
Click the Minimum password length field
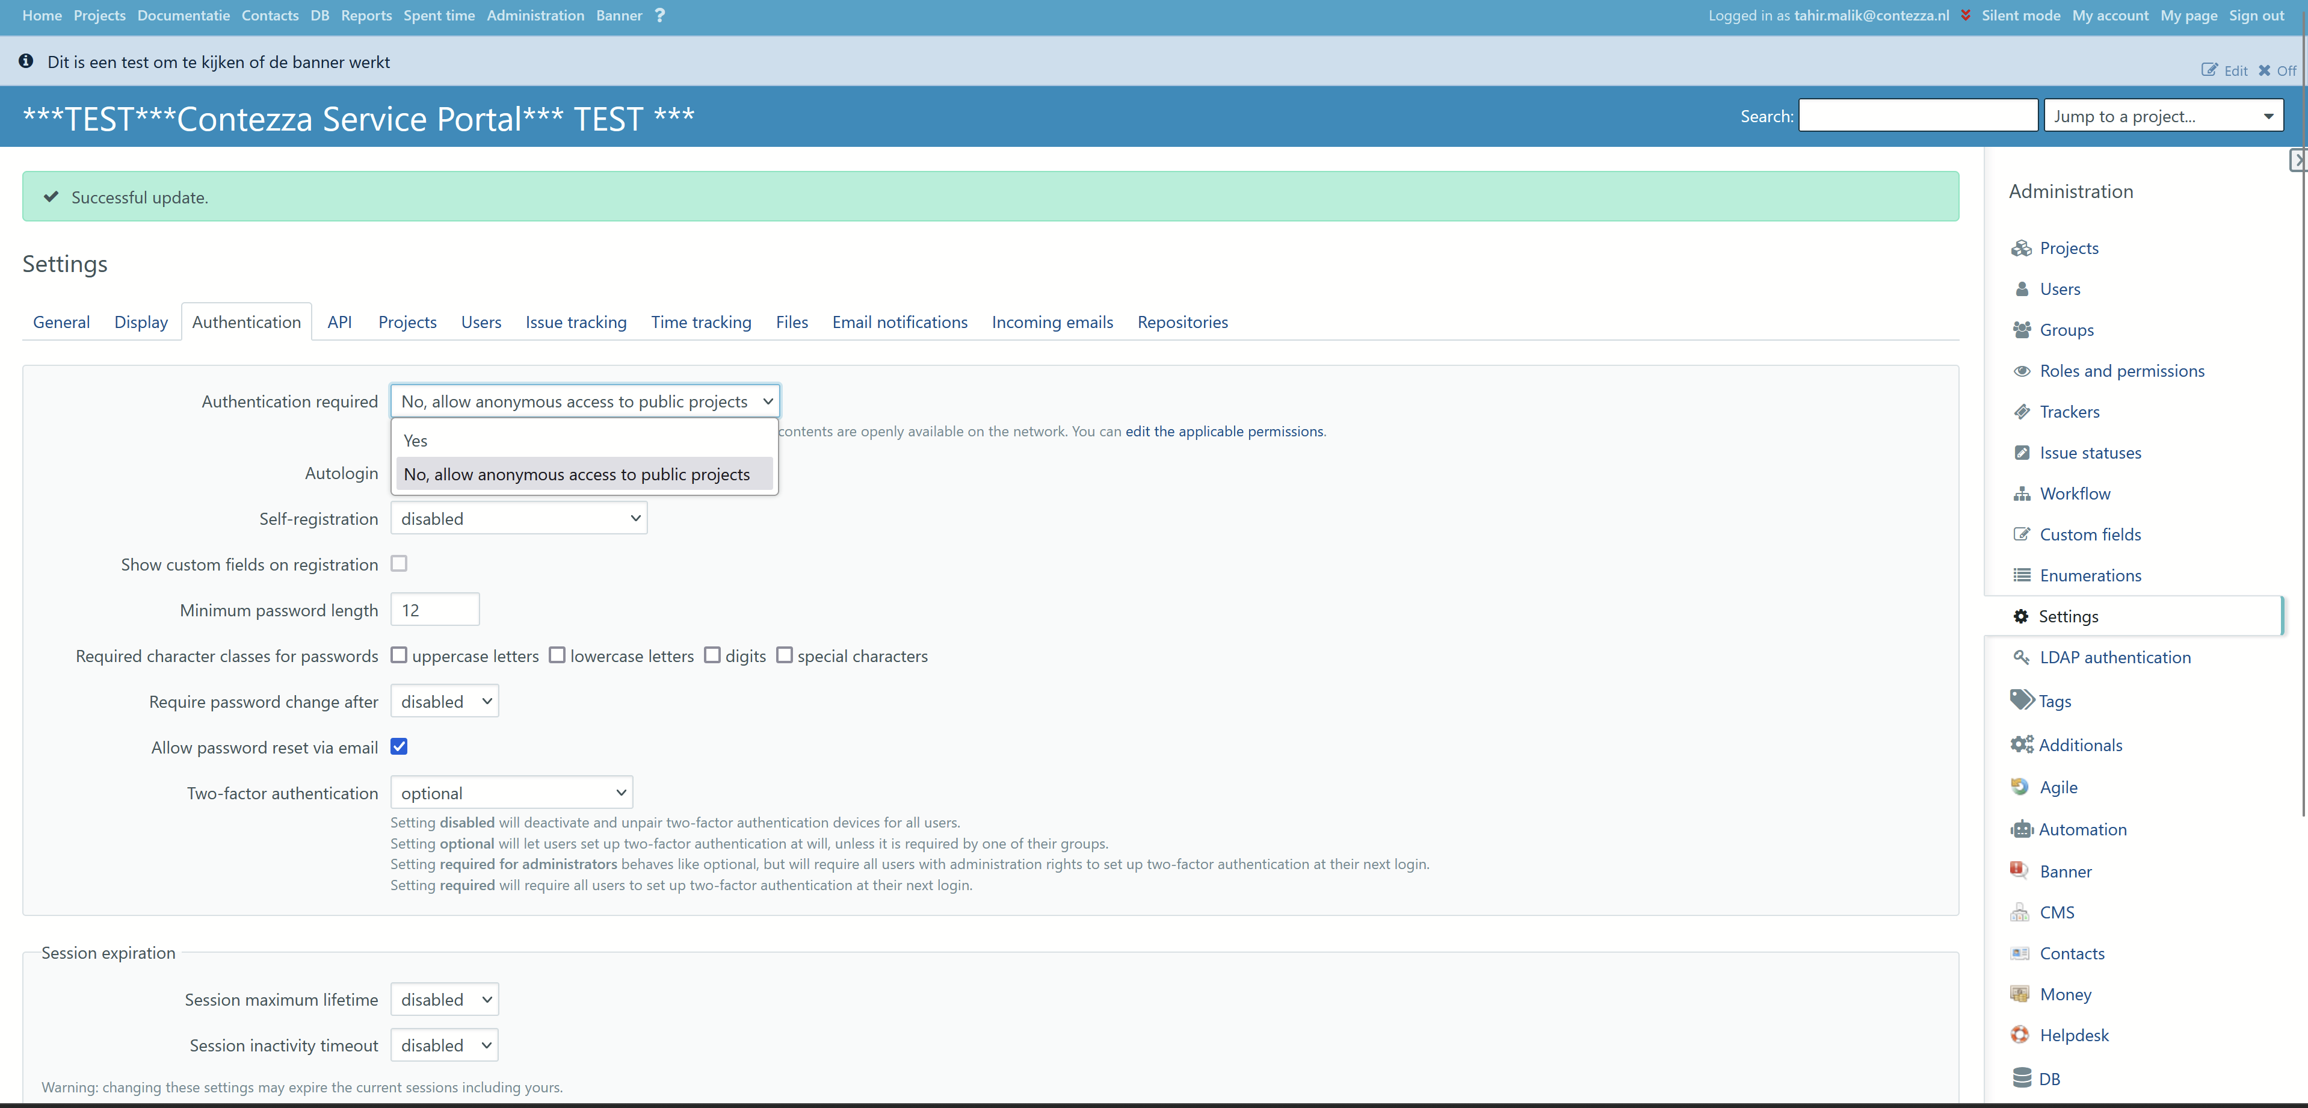coord(434,610)
